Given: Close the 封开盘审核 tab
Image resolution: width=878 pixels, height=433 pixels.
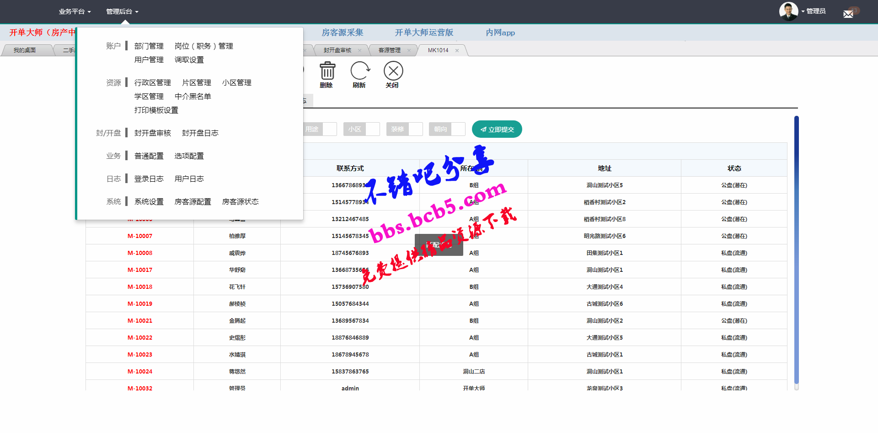Looking at the screenshot, I should 359,51.
